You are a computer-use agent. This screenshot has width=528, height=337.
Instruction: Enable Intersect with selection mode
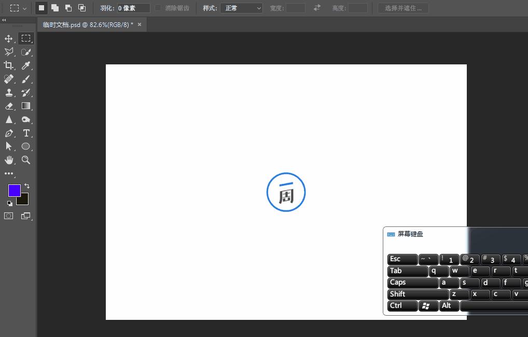[82, 8]
